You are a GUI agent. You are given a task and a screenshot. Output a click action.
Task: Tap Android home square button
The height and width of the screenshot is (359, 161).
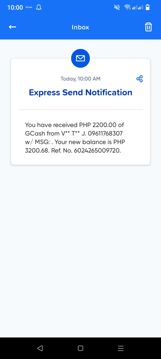[80, 348]
